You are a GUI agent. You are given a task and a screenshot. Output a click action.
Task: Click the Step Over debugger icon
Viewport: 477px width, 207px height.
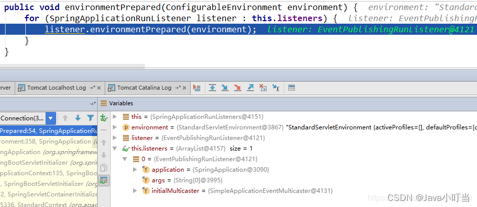pyautogui.click(x=212, y=88)
